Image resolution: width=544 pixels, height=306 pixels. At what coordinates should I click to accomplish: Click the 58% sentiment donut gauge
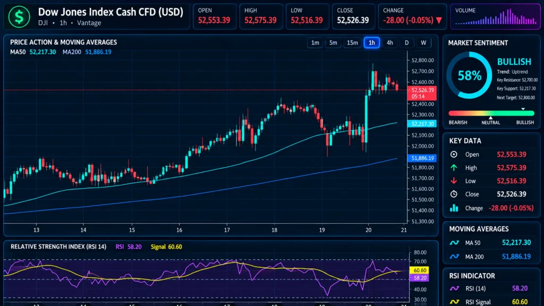469,75
